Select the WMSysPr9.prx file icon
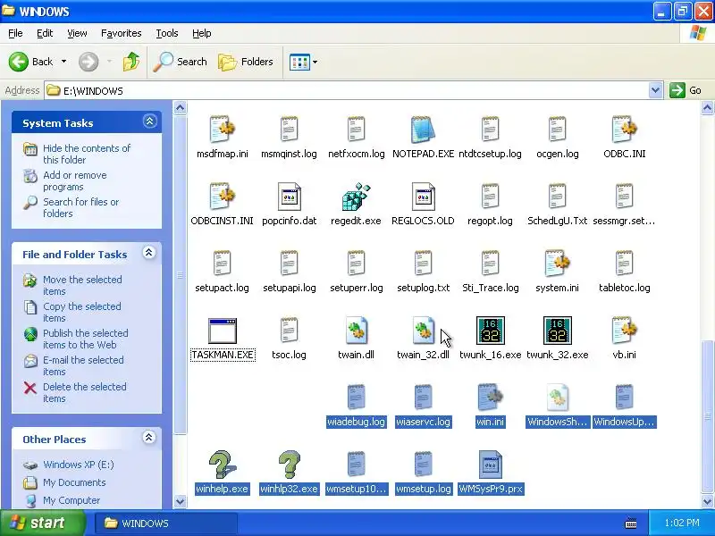 (490, 465)
